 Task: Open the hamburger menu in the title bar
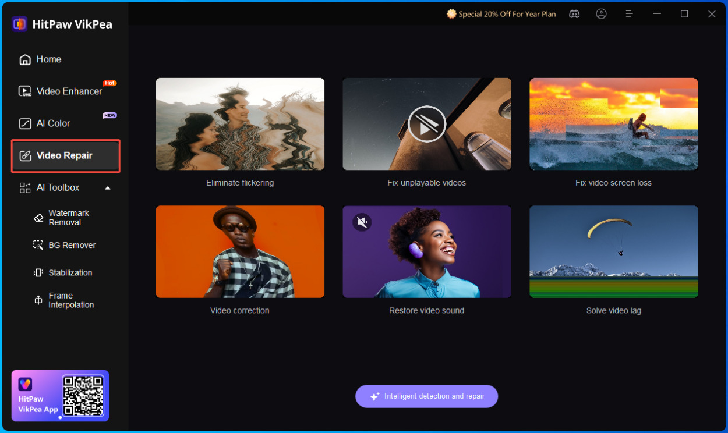pyautogui.click(x=629, y=13)
